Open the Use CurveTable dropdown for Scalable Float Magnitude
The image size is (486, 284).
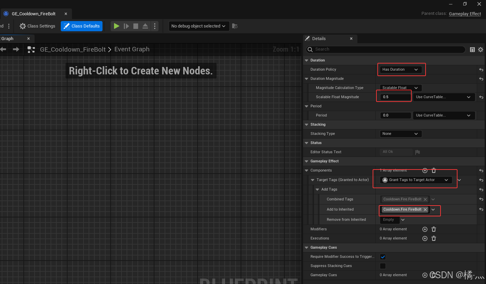[x=444, y=97]
